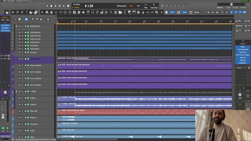Click the duplicate windows icon in left toolbar
This screenshot has width=251, height=141.
click(x=36, y=12)
